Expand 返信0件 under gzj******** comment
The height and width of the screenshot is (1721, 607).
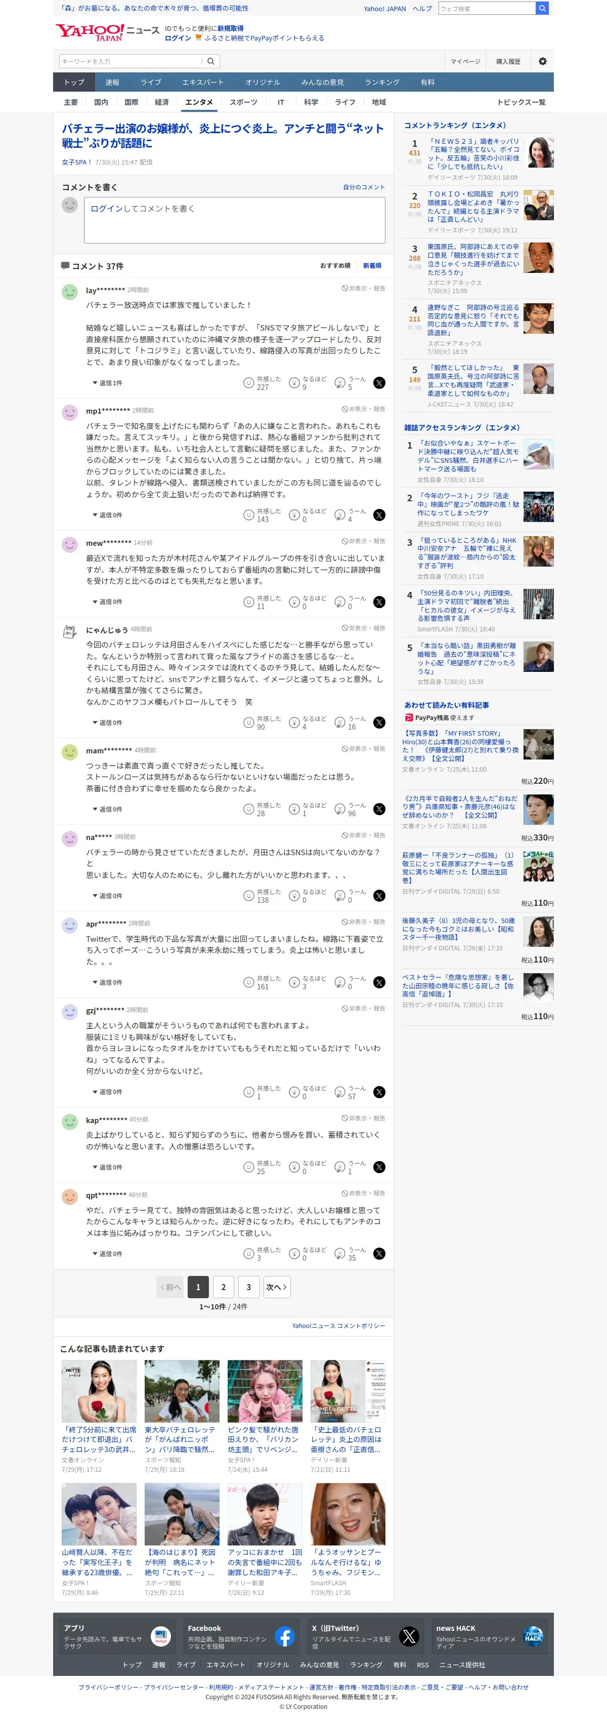tap(108, 1092)
